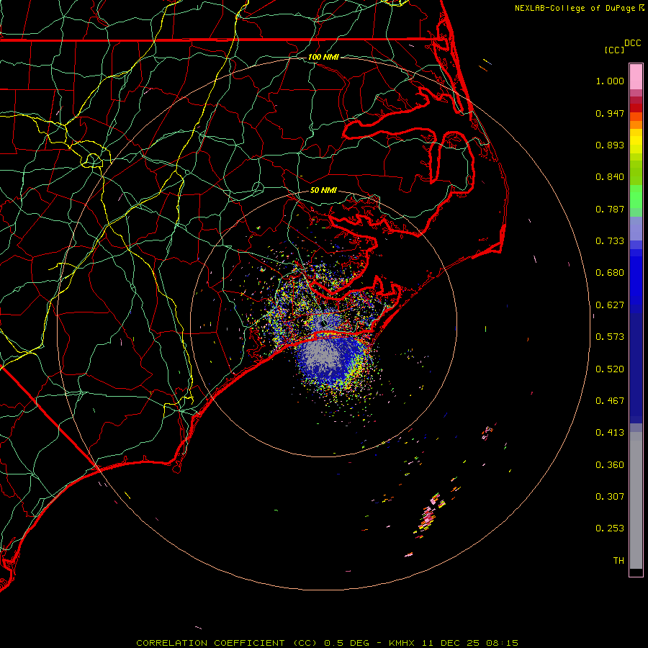Pick the pink swatch atop color scale
Screen dimensions: 648x648
tap(636, 76)
